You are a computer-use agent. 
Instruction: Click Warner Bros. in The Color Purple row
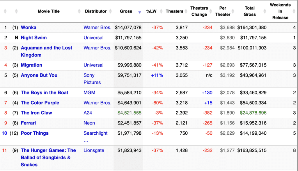pos(97,103)
